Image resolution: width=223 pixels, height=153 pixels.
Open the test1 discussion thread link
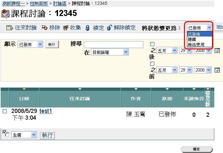pyautogui.click(x=46, y=111)
